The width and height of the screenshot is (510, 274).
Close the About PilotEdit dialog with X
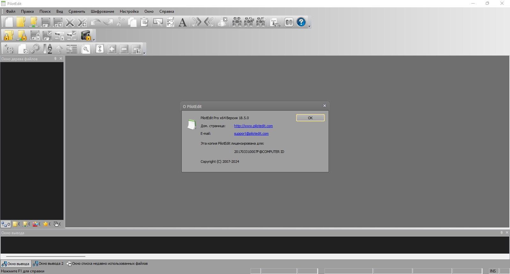[x=324, y=106]
